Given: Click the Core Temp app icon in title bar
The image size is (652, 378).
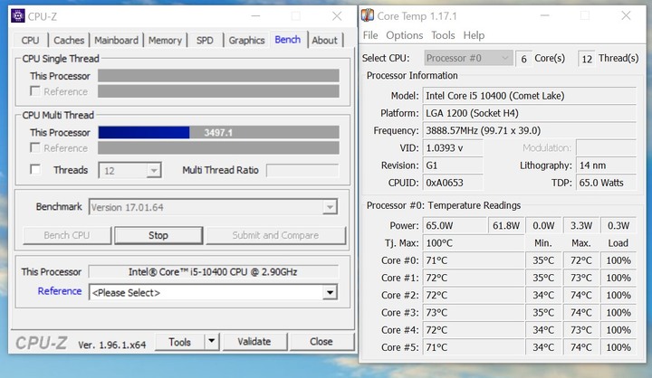Looking at the screenshot, I should (367, 15).
